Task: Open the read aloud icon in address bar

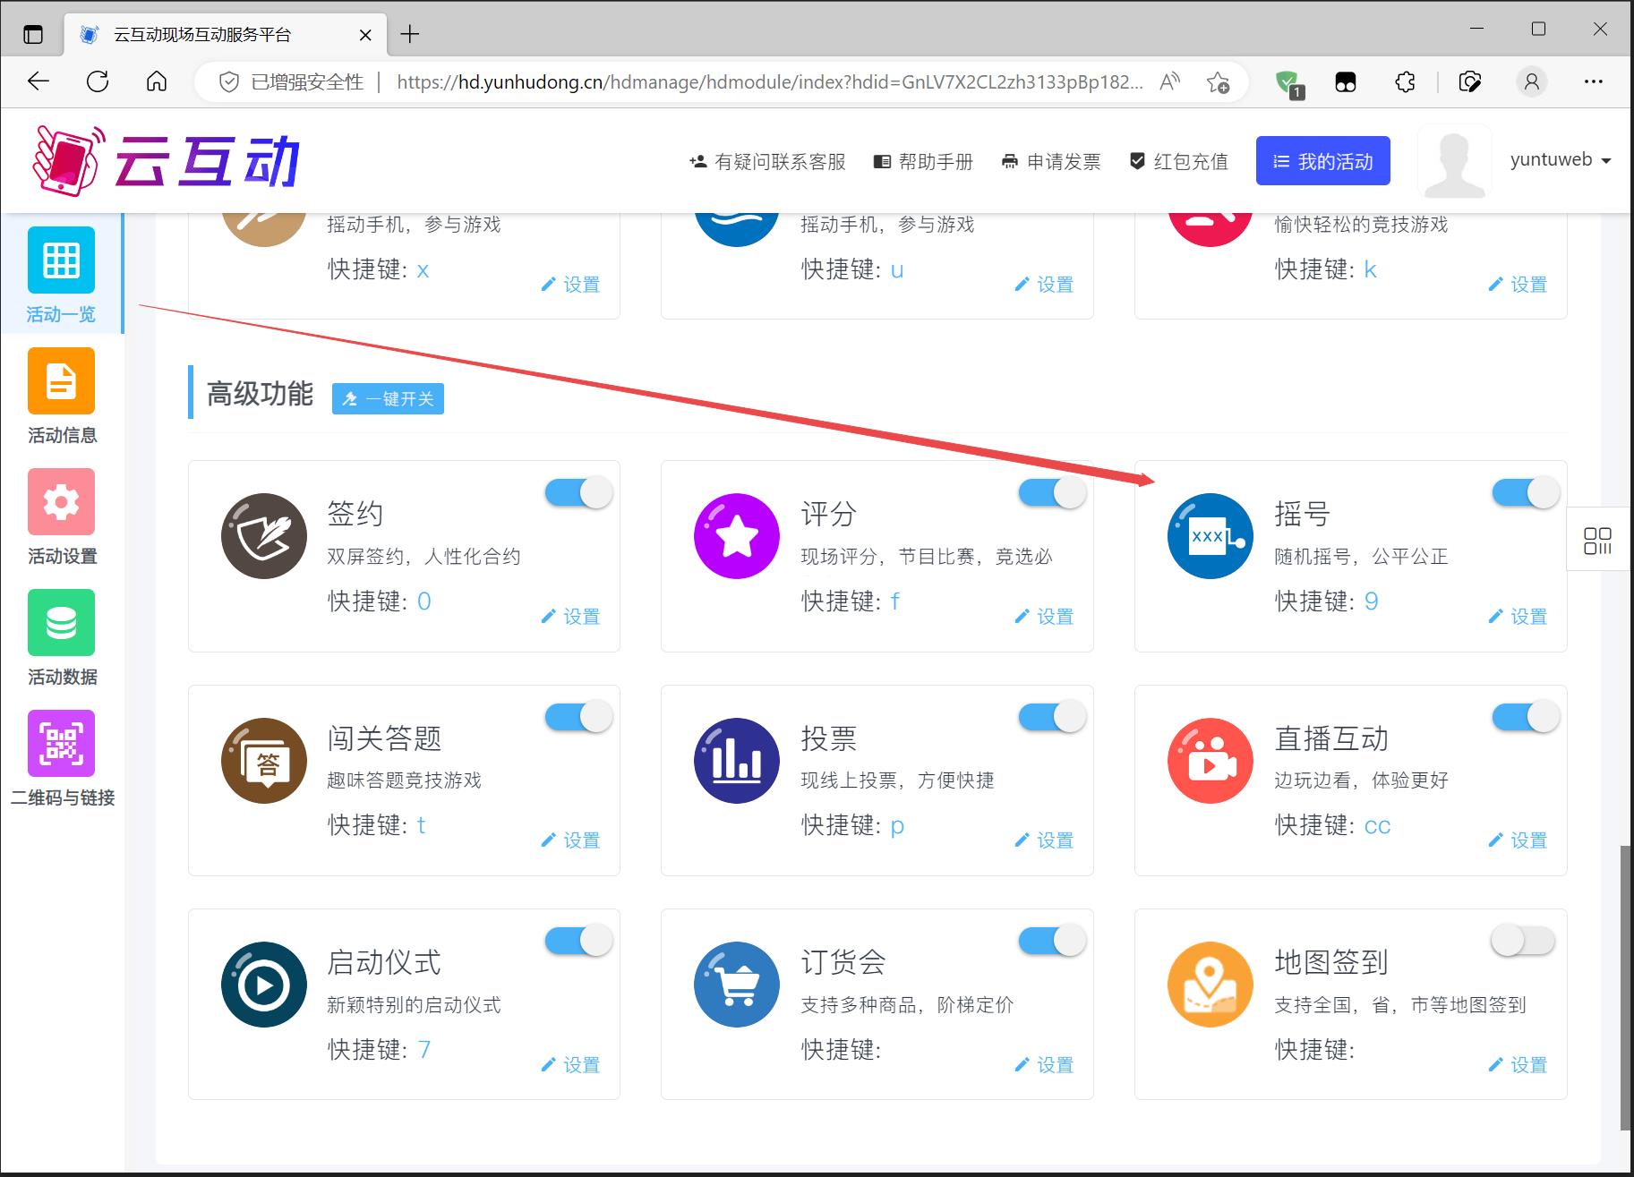Action: point(1168,82)
